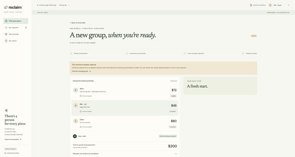The width and height of the screenshot is (295, 157).
Task: Open Find your piece in sidebar
Action: [16, 21]
